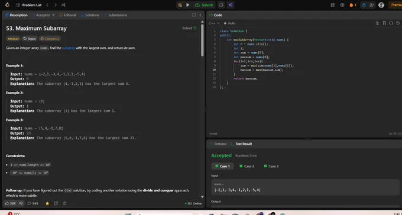Switch to the Testcase tab
Image resolution: width=402 pixels, height=215 pixels.
[218, 144]
